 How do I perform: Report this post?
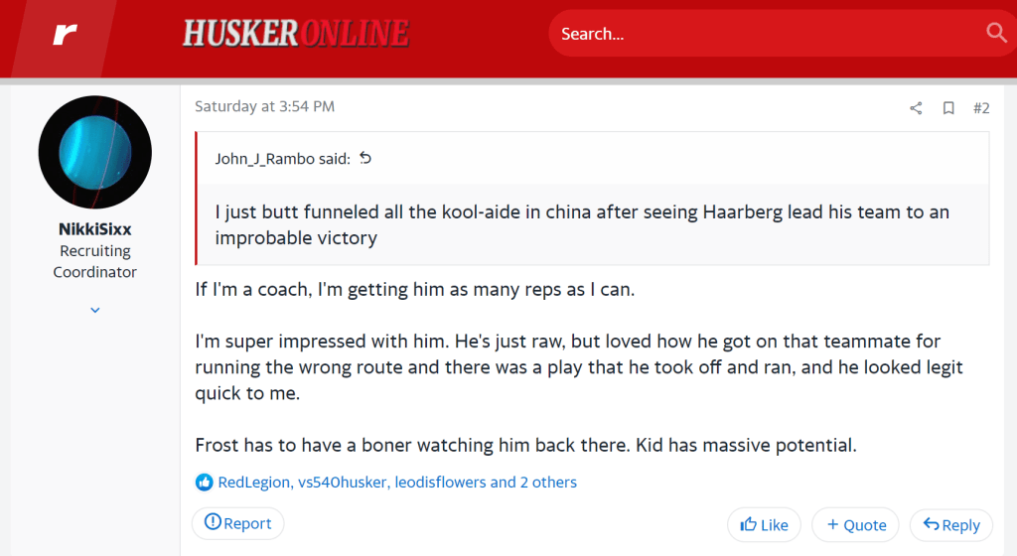click(237, 523)
